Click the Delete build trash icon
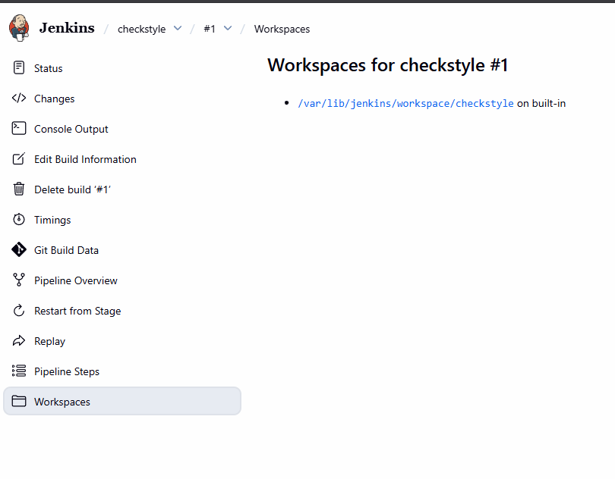 click(19, 189)
